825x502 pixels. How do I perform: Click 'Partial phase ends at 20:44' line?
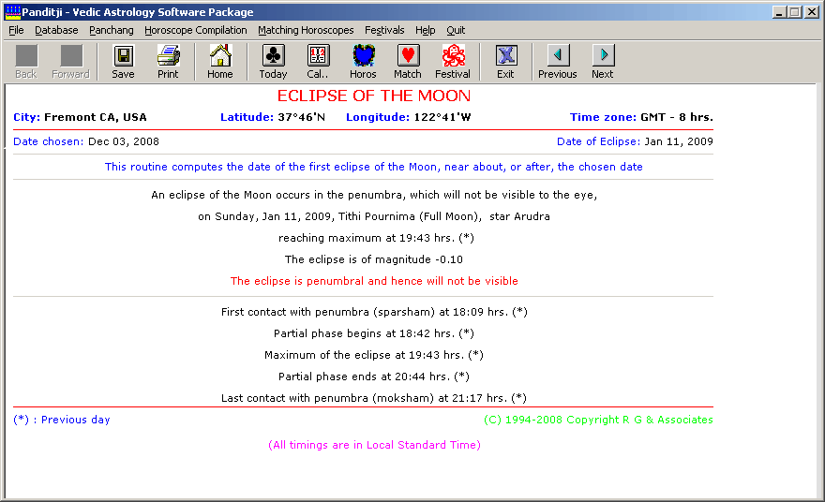(374, 376)
